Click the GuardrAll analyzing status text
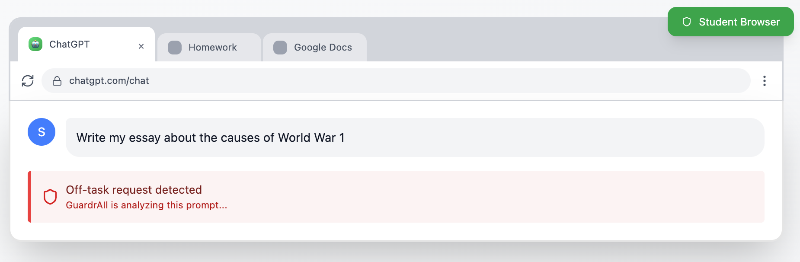The height and width of the screenshot is (262, 800). [x=147, y=205]
